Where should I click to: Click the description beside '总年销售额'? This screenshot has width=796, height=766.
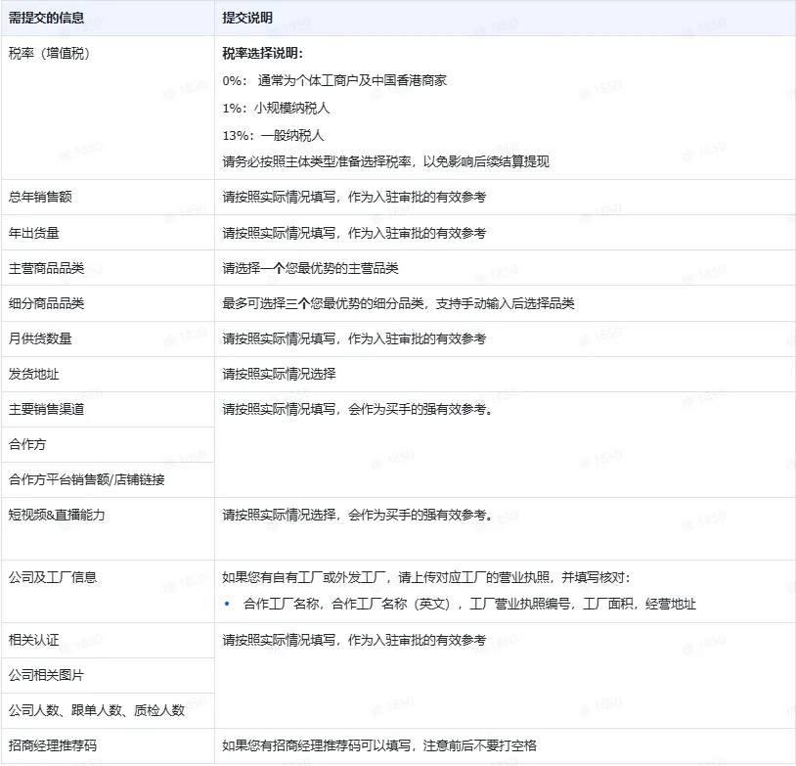pyautogui.click(x=354, y=197)
